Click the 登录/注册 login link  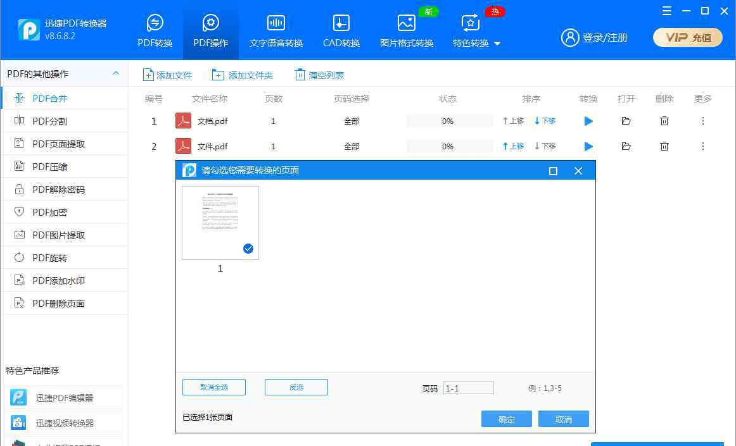(x=594, y=37)
